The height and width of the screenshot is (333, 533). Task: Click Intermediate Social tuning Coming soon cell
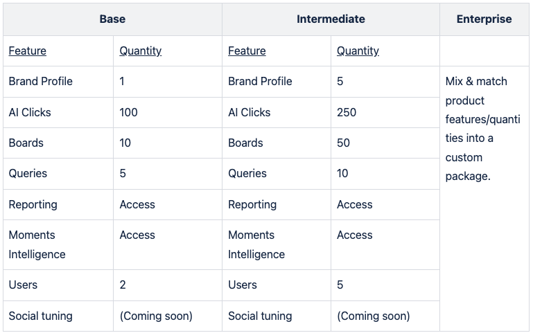[374, 316]
